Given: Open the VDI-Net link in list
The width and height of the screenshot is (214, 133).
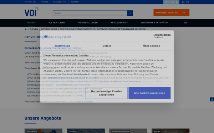Looking at the screenshot, I should click(78, 95).
